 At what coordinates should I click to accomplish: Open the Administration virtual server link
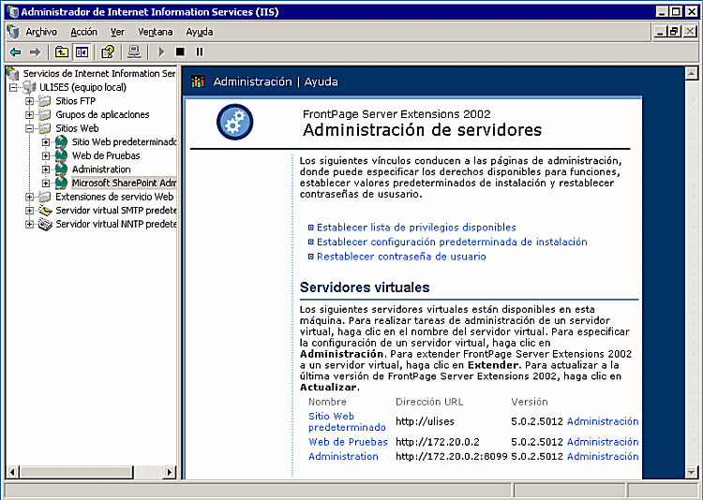point(343,456)
